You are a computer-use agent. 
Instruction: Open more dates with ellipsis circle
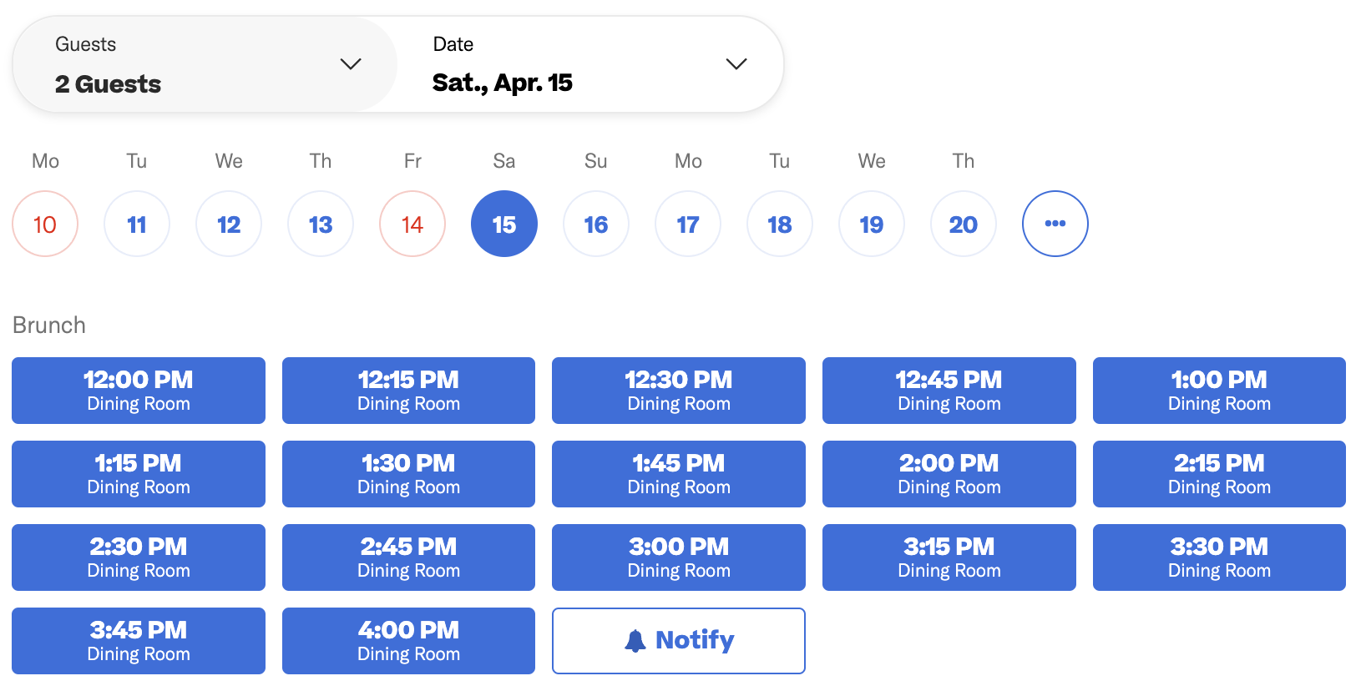1055,224
